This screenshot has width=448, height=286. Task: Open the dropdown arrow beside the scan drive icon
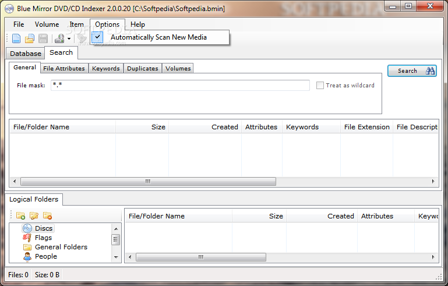69,38
